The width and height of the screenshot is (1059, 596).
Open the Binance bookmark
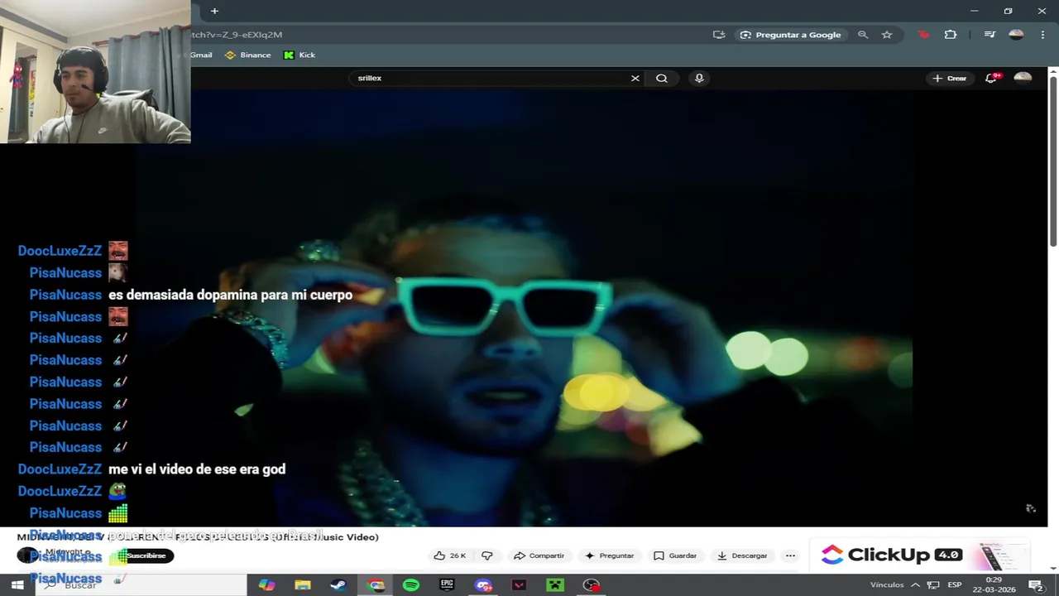pyautogui.click(x=248, y=55)
